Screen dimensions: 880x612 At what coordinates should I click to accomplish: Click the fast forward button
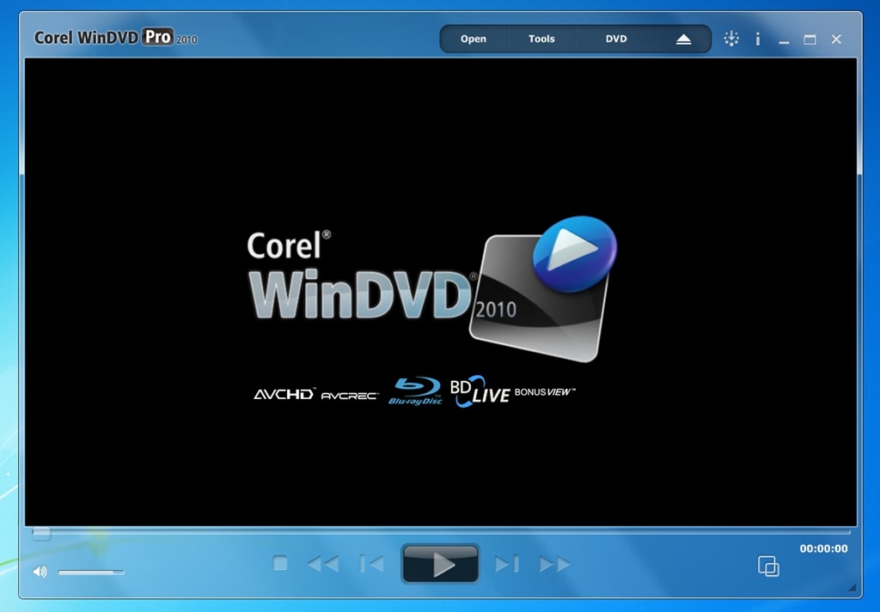tap(554, 563)
